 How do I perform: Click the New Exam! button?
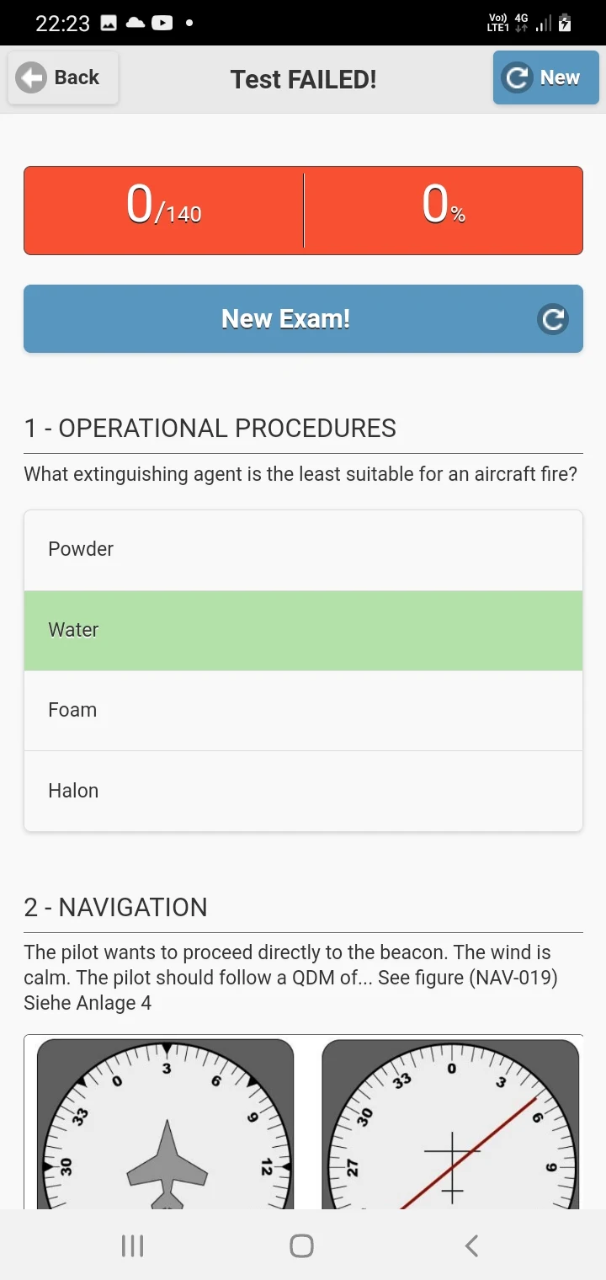286,319
